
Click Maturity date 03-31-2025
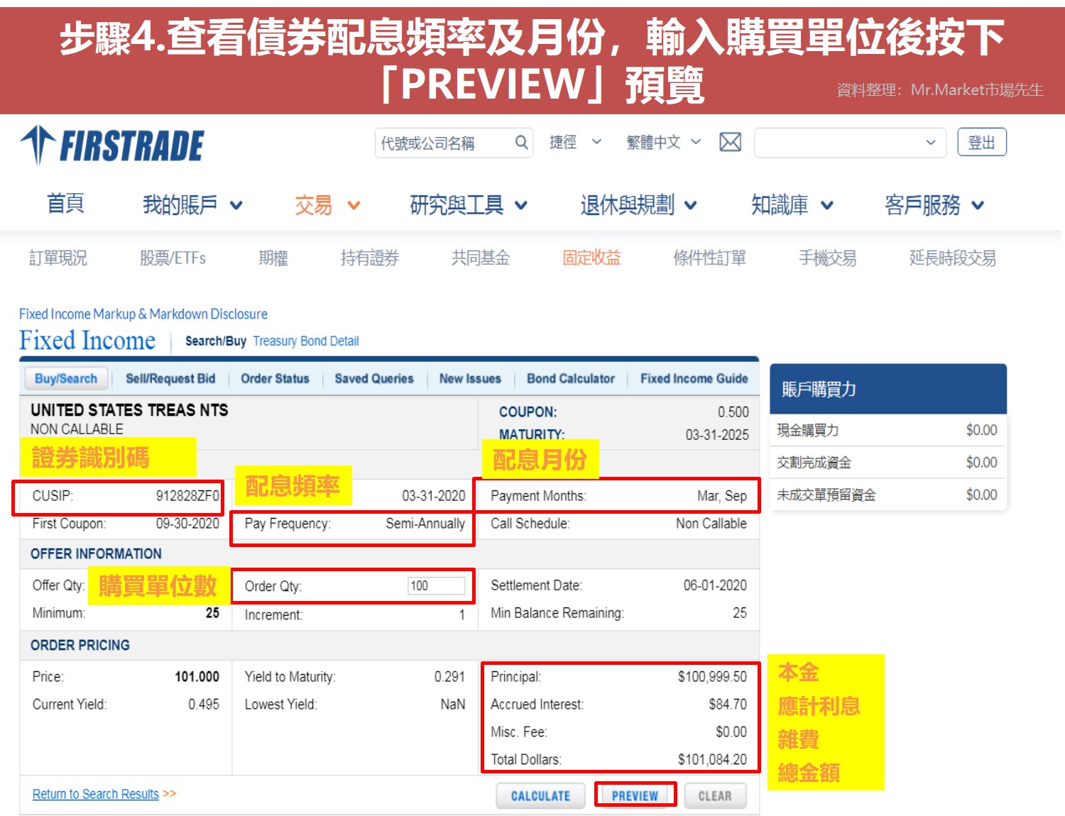tap(717, 435)
